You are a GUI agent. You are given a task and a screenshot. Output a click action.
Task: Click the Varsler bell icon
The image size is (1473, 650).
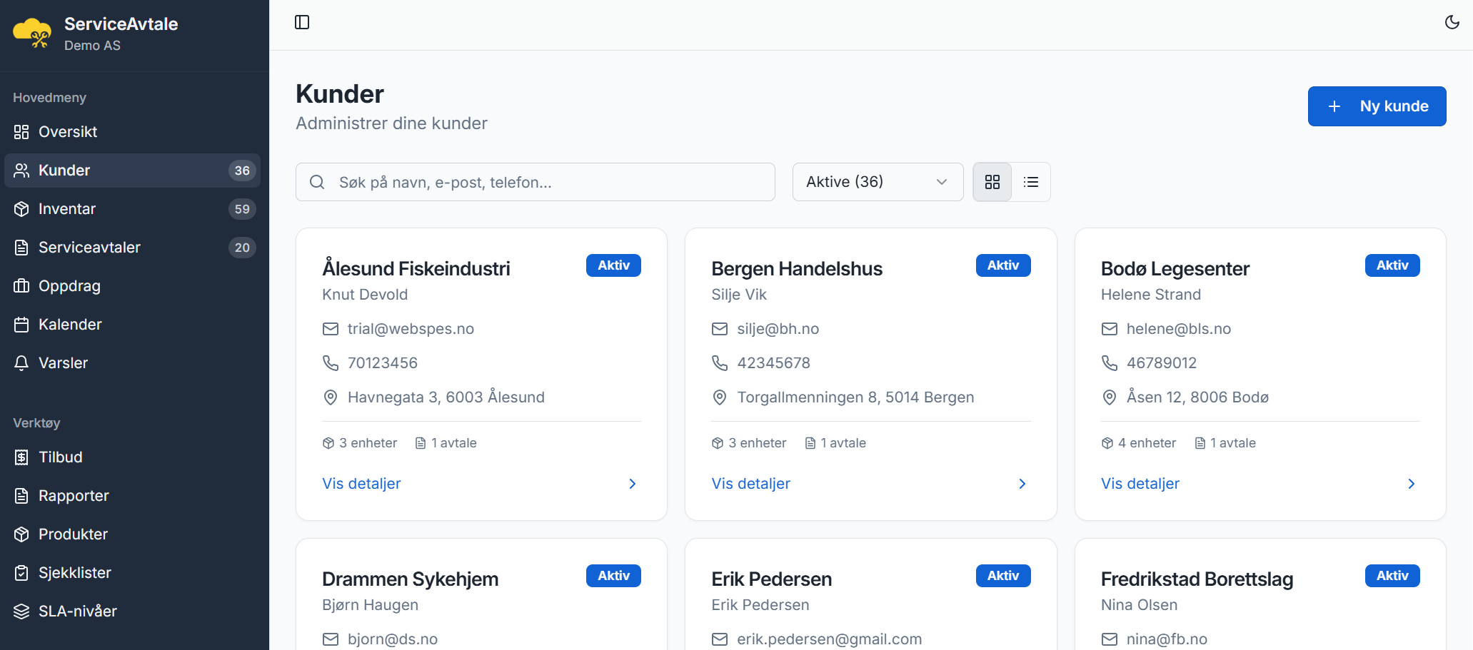tap(21, 363)
